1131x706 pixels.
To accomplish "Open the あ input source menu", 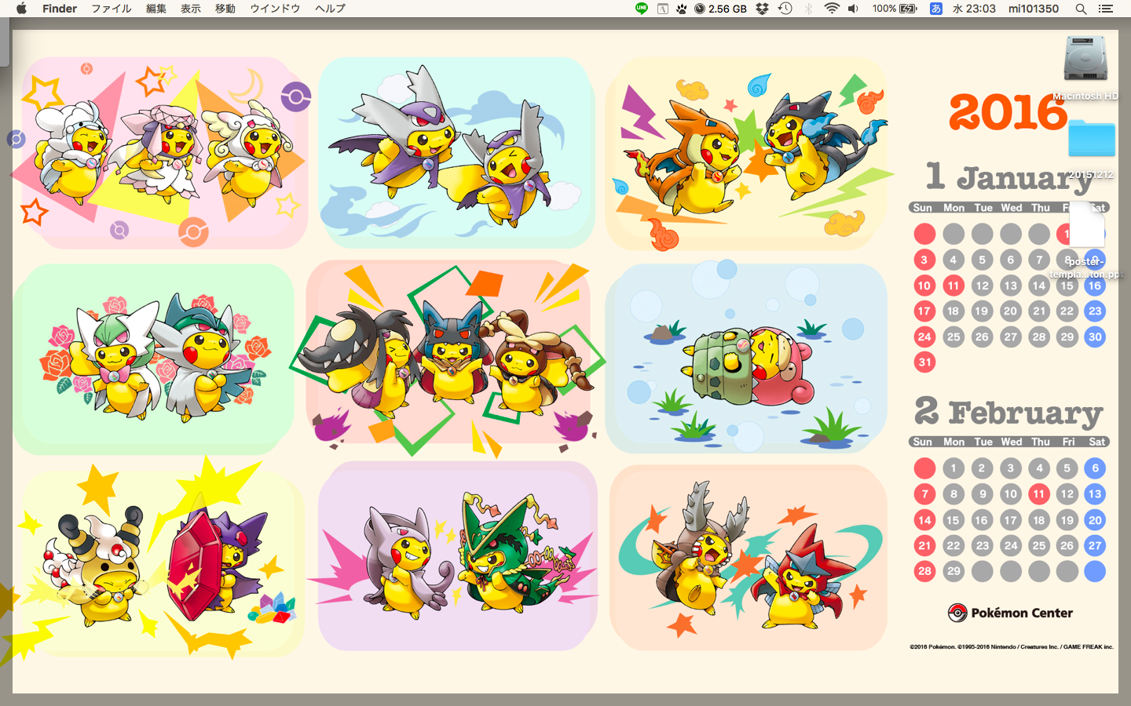I will point(935,9).
